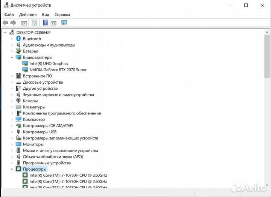271x197 pixels.
Task: Click the Компьютер monitor icon
Action: point(18,119)
